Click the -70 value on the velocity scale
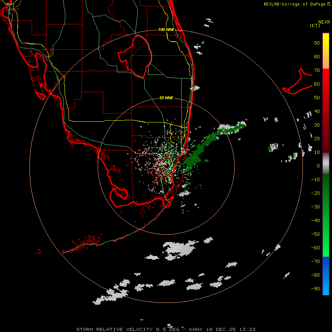 pos(315,261)
